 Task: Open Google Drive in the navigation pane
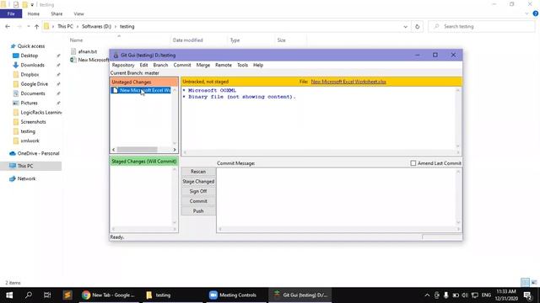tap(34, 84)
